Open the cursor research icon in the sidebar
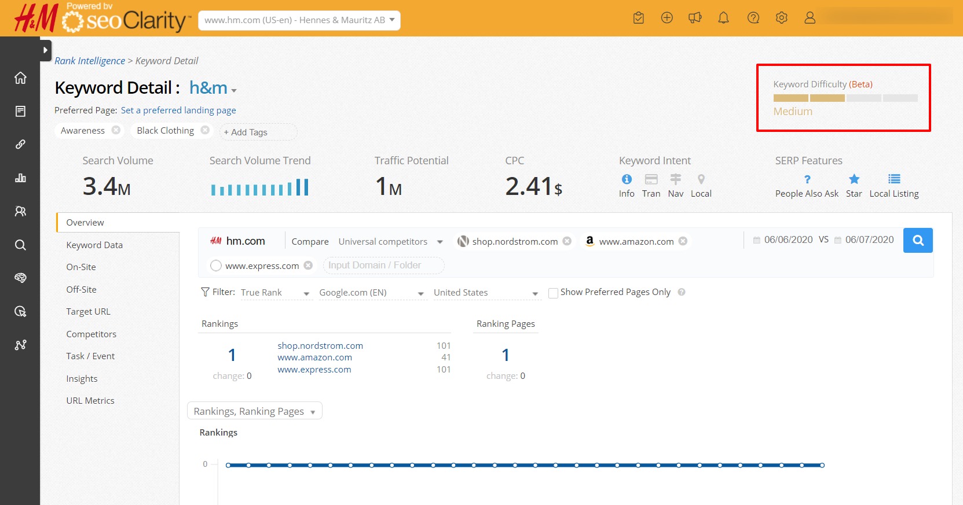This screenshot has width=963, height=505. pyautogui.click(x=20, y=312)
